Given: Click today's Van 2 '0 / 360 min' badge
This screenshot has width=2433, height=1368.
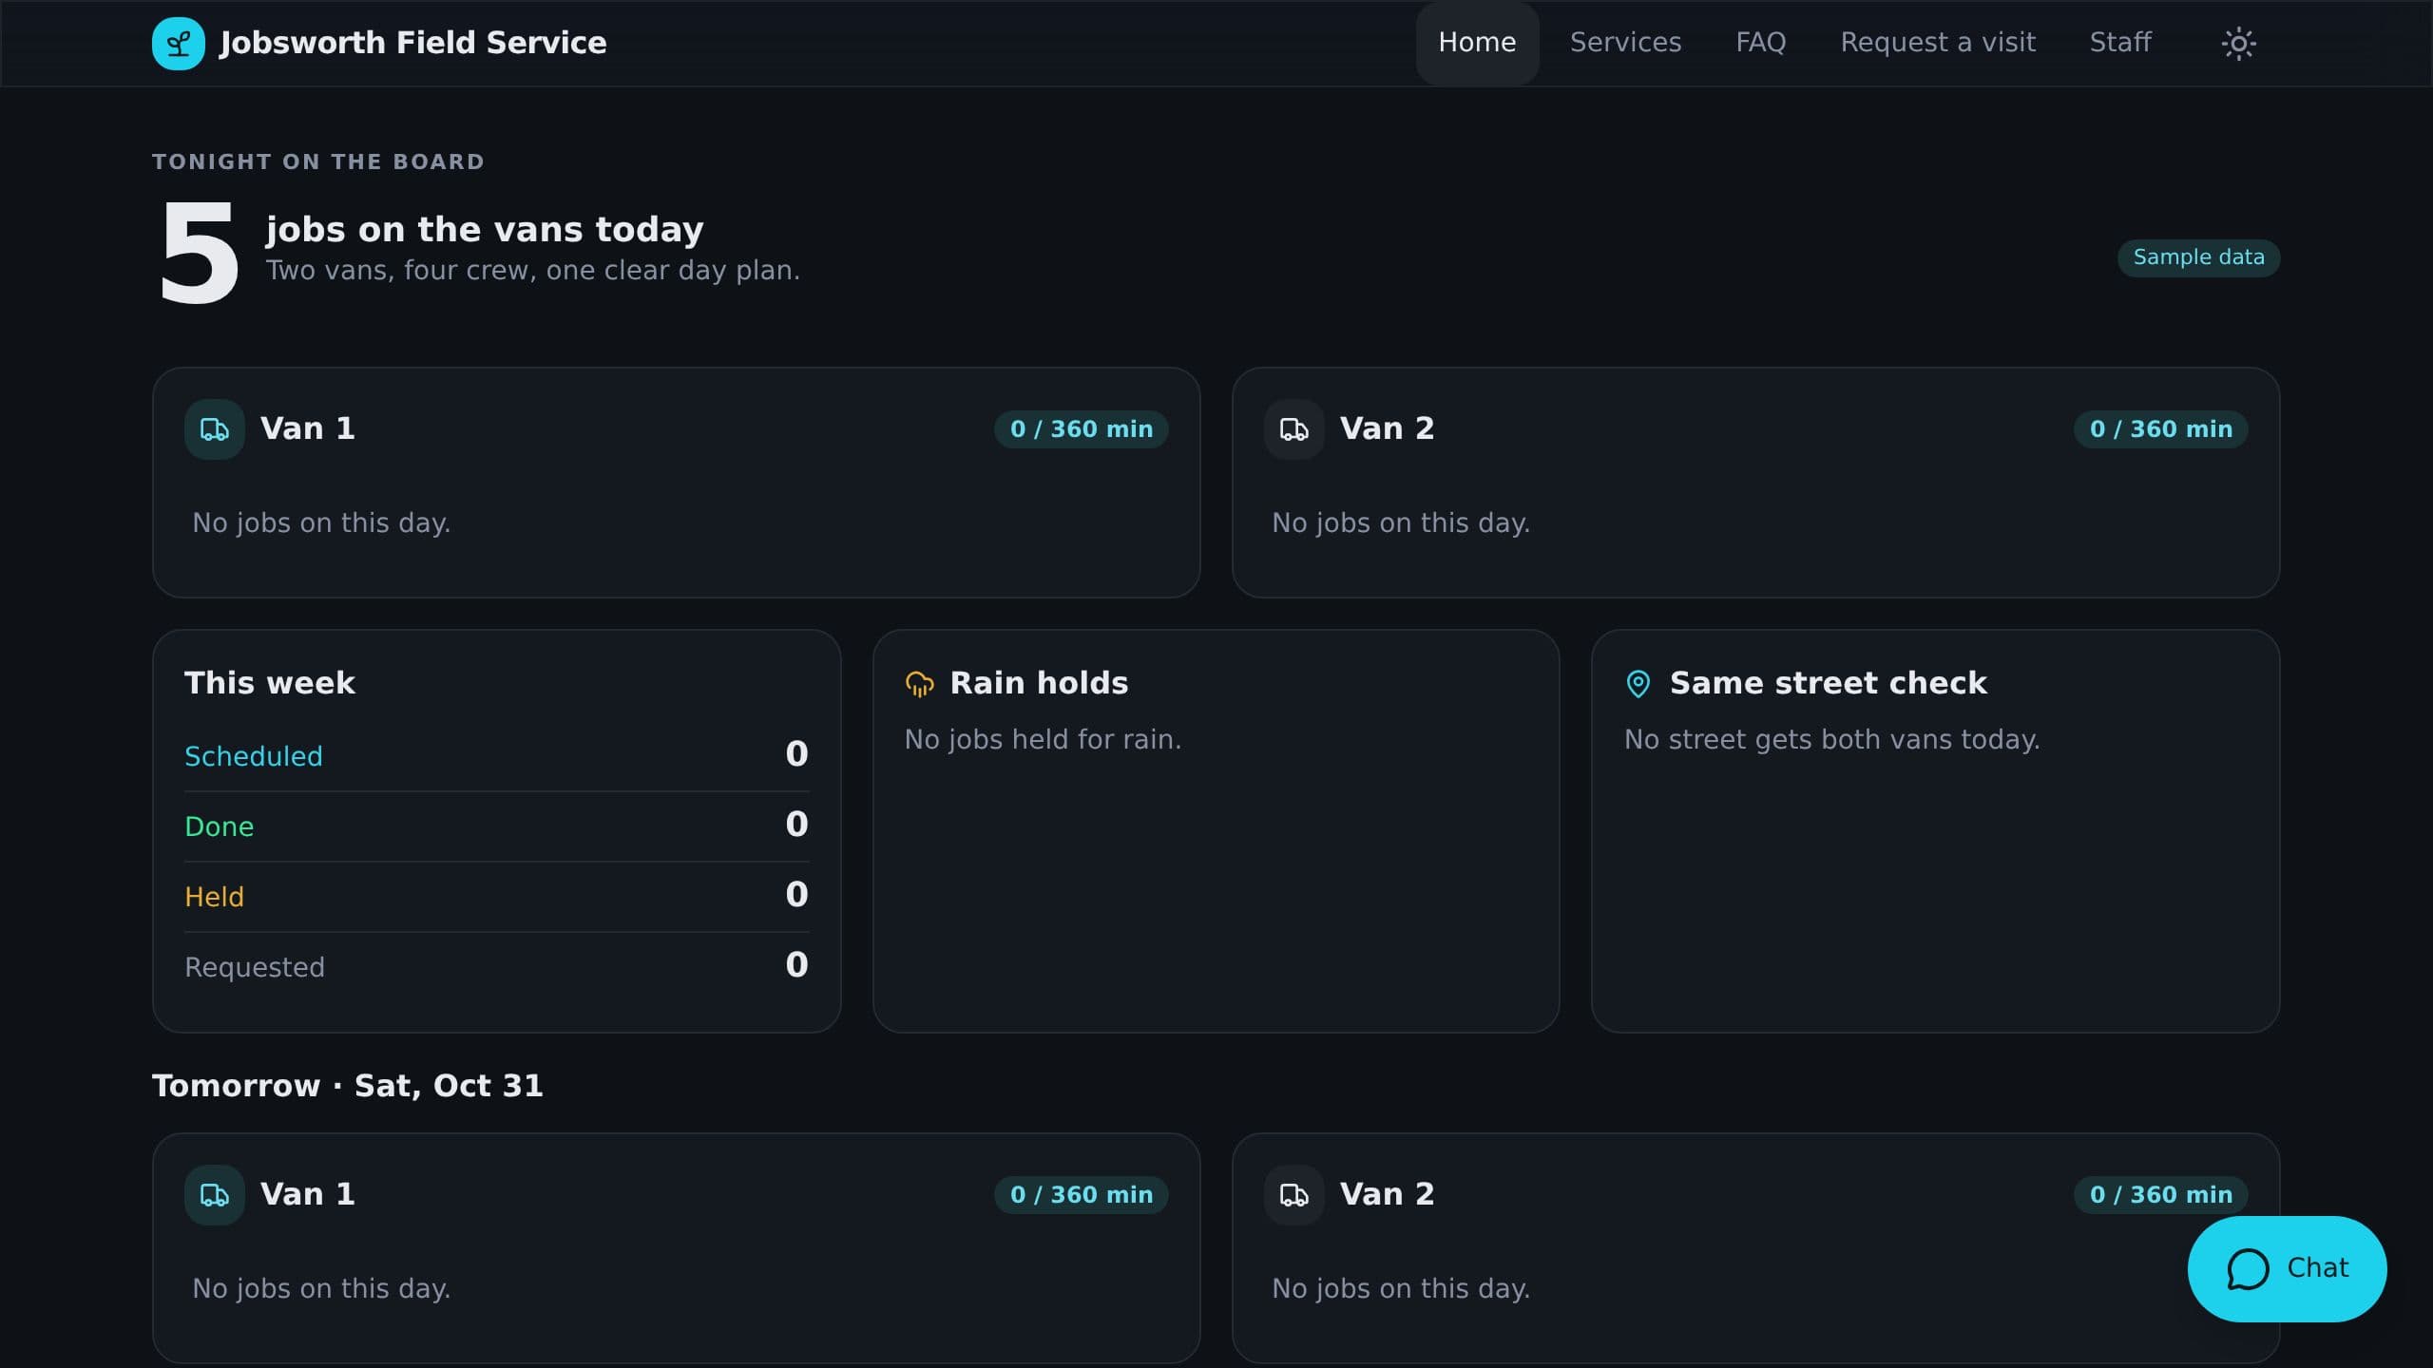Looking at the screenshot, I should (x=2160, y=429).
